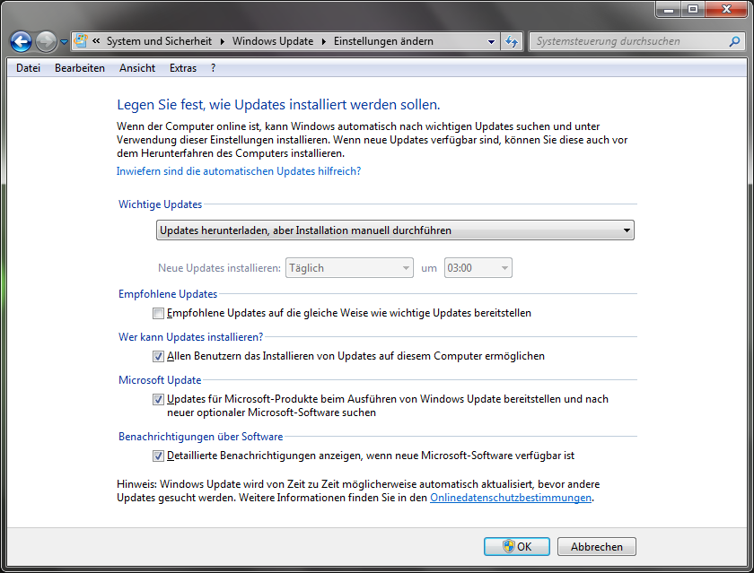Open the Onlinedatenschutzbestimmungen link
754x573 pixels.
511,498
